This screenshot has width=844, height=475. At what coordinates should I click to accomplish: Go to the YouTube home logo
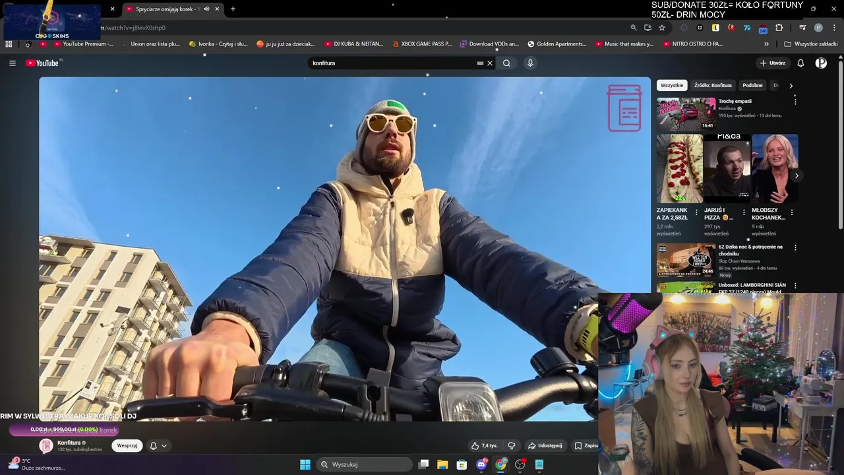point(44,63)
